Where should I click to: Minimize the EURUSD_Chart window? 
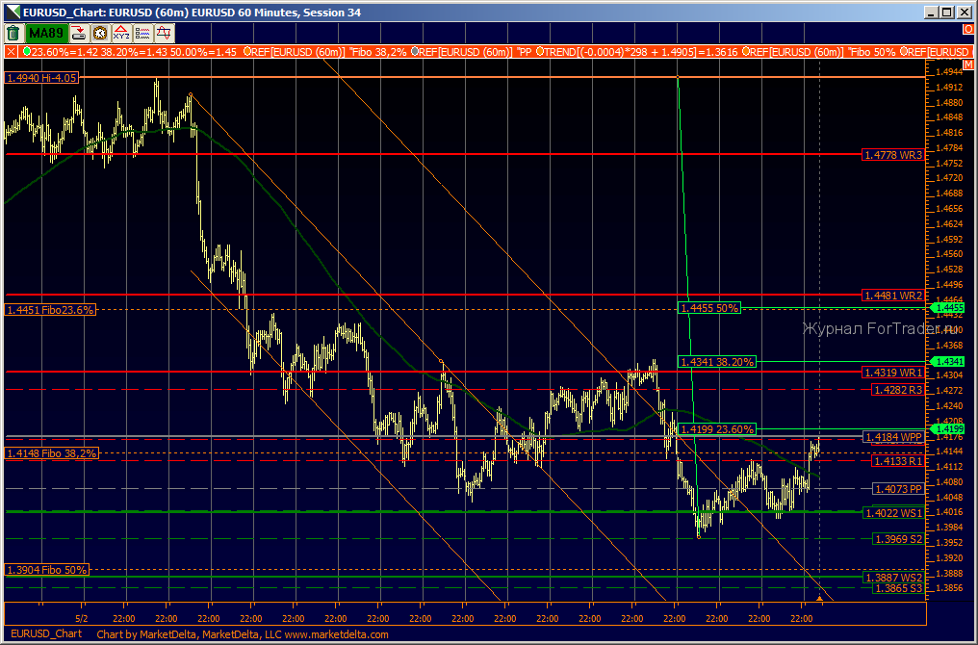(933, 12)
